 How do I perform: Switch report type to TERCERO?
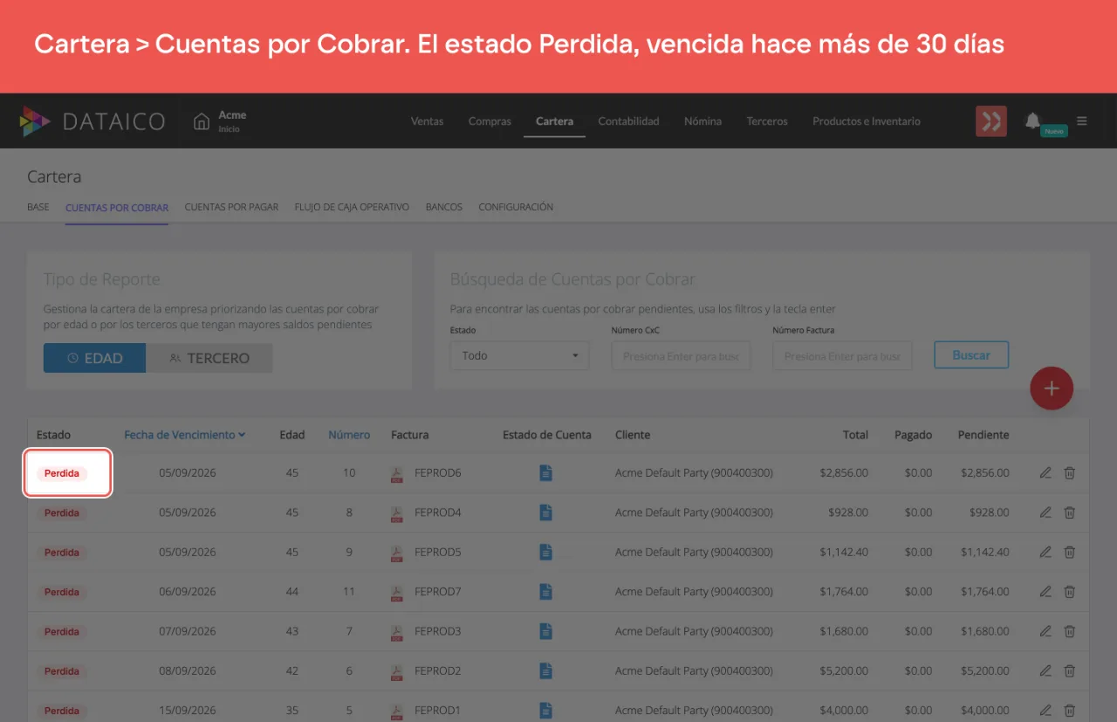click(x=209, y=358)
